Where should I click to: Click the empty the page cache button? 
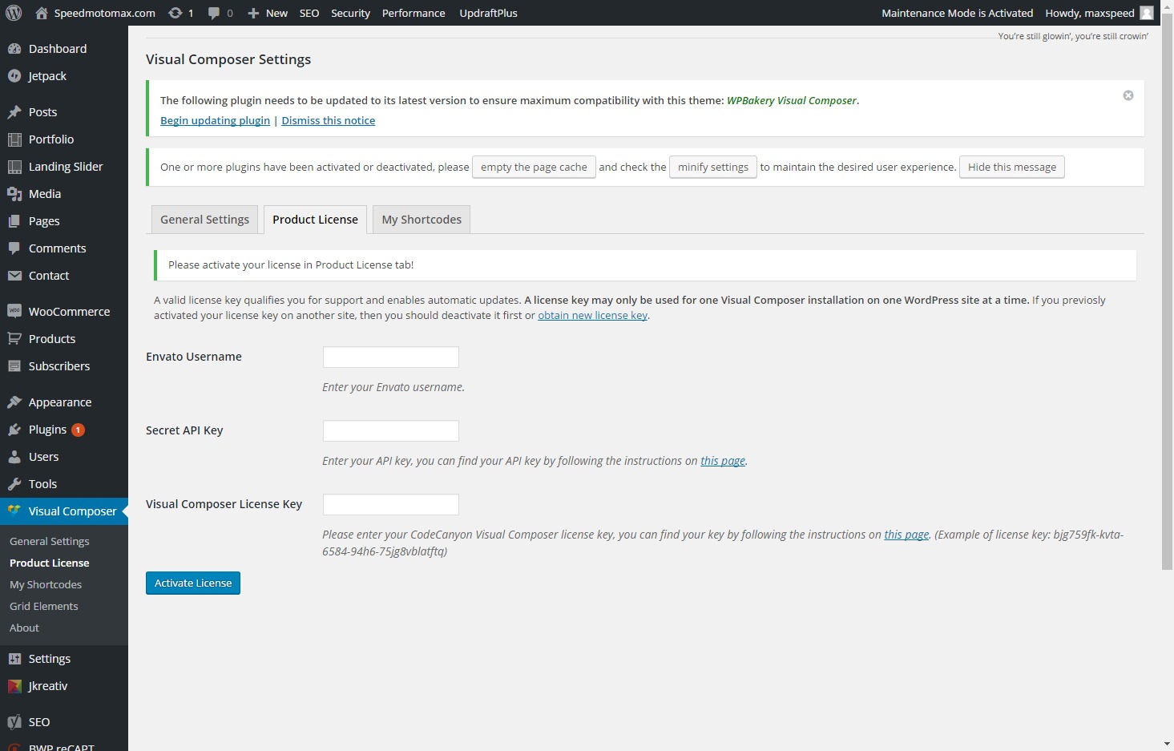(534, 167)
